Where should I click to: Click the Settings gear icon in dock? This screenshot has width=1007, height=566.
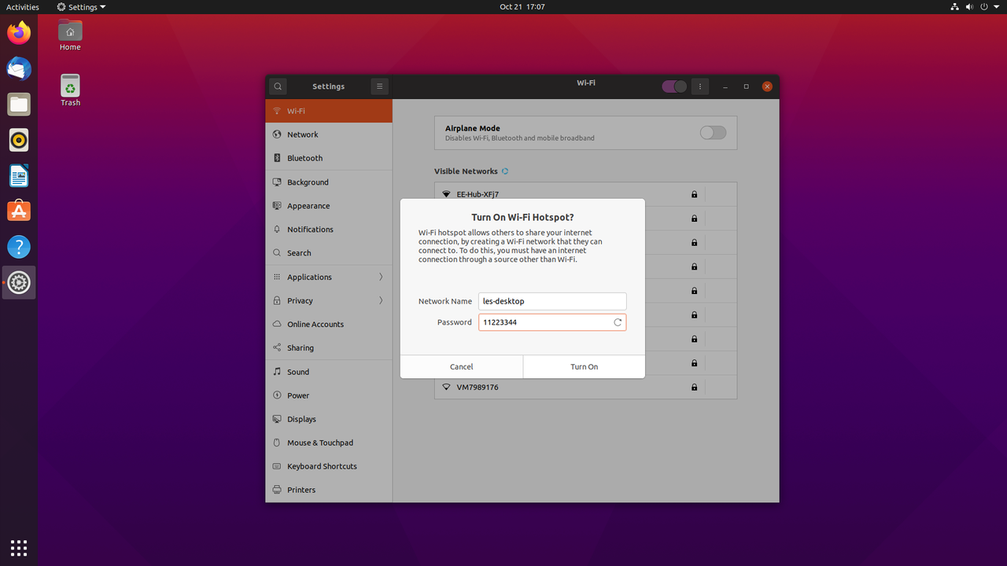[x=19, y=282]
